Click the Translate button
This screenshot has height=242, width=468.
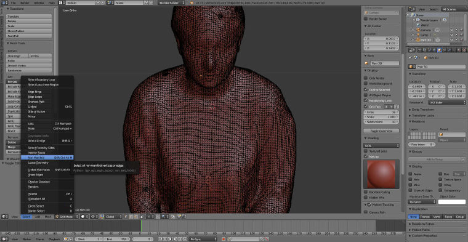click(x=29, y=17)
